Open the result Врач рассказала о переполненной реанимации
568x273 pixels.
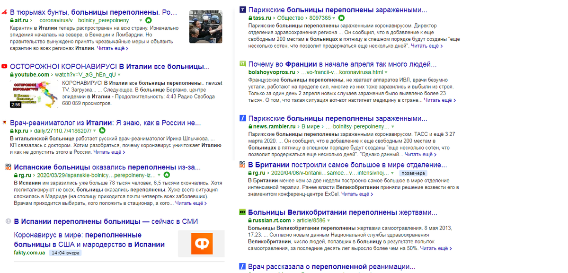332,267
